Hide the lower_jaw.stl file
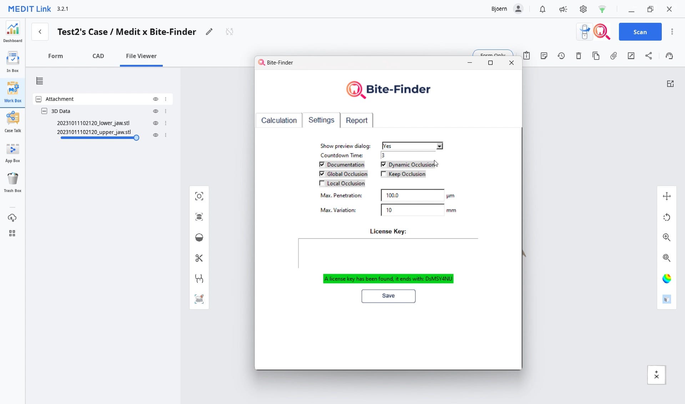The image size is (685, 404). [156, 123]
